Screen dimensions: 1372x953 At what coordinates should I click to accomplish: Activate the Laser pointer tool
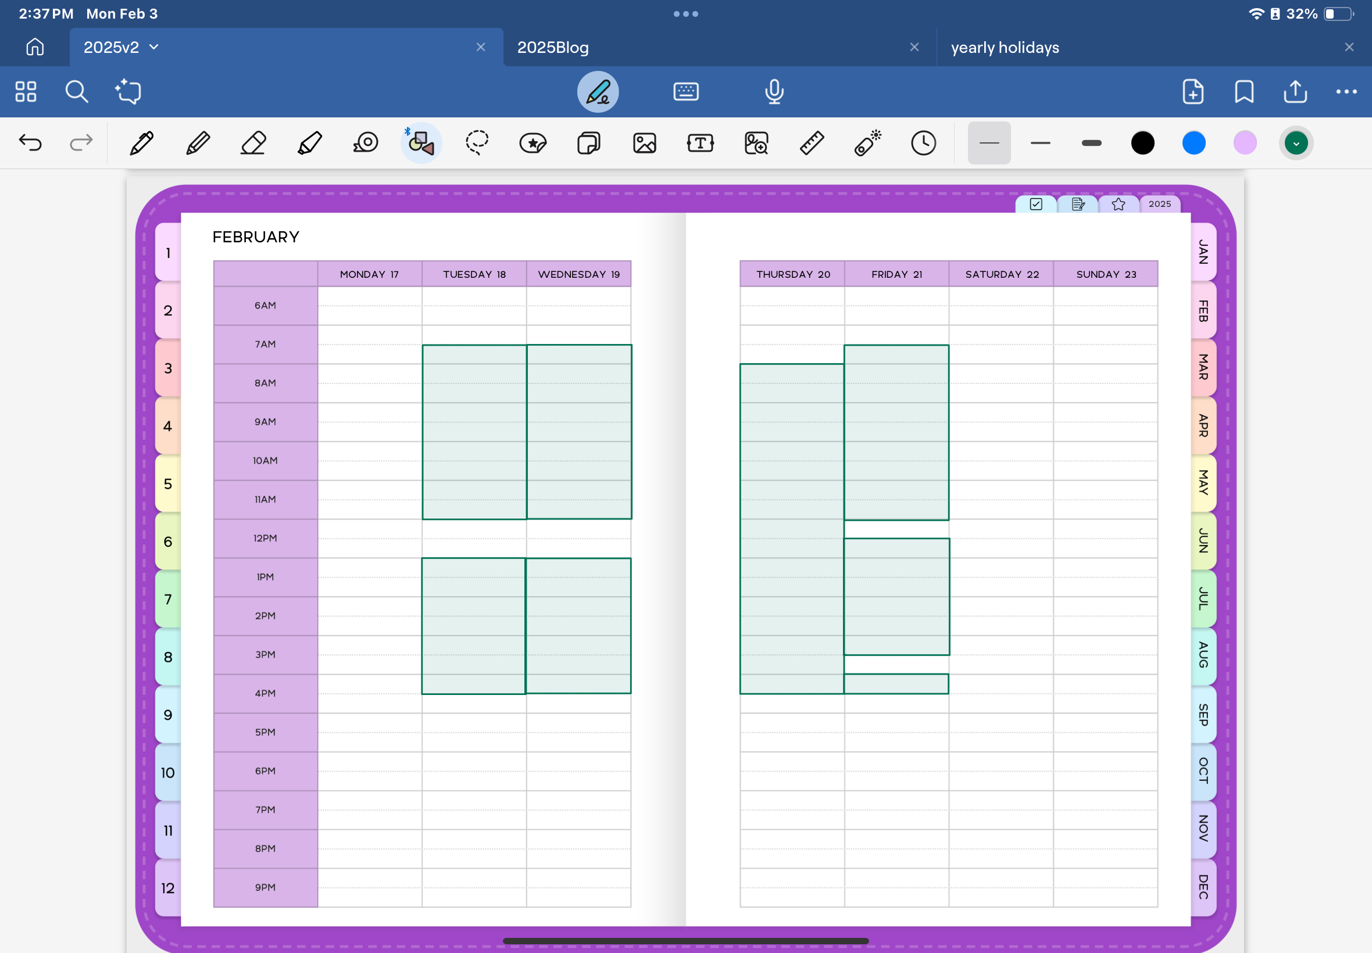(x=868, y=144)
